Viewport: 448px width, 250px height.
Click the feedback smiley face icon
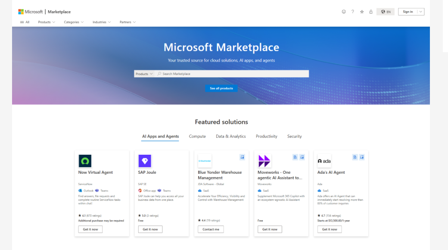click(x=344, y=12)
